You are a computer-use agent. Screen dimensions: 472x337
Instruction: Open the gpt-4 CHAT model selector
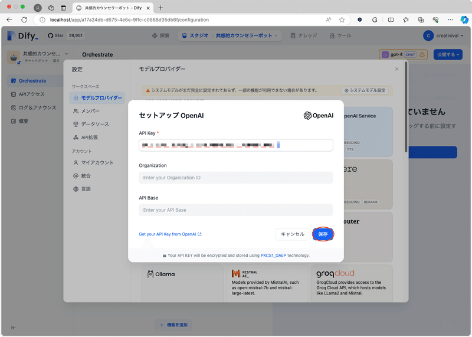click(403, 54)
